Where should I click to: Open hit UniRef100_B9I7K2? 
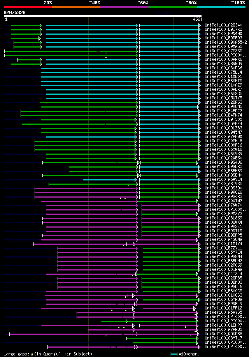click(x=223, y=29)
